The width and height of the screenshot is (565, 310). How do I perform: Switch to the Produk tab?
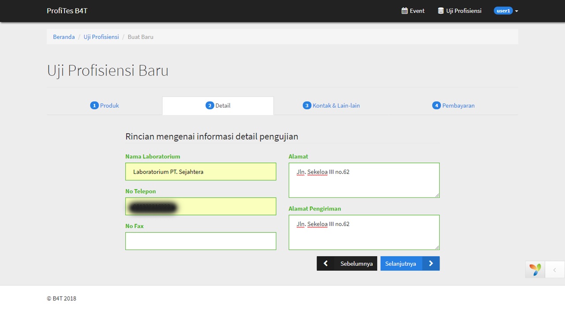(x=109, y=106)
